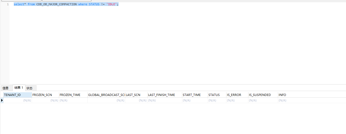346x134 pixels.
Task: Select the START_TIME column header
Action: (x=195, y=95)
